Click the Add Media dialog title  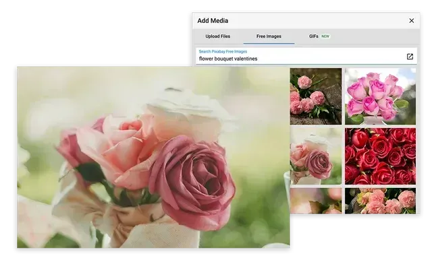pyautogui.click(x=213, y=21)
